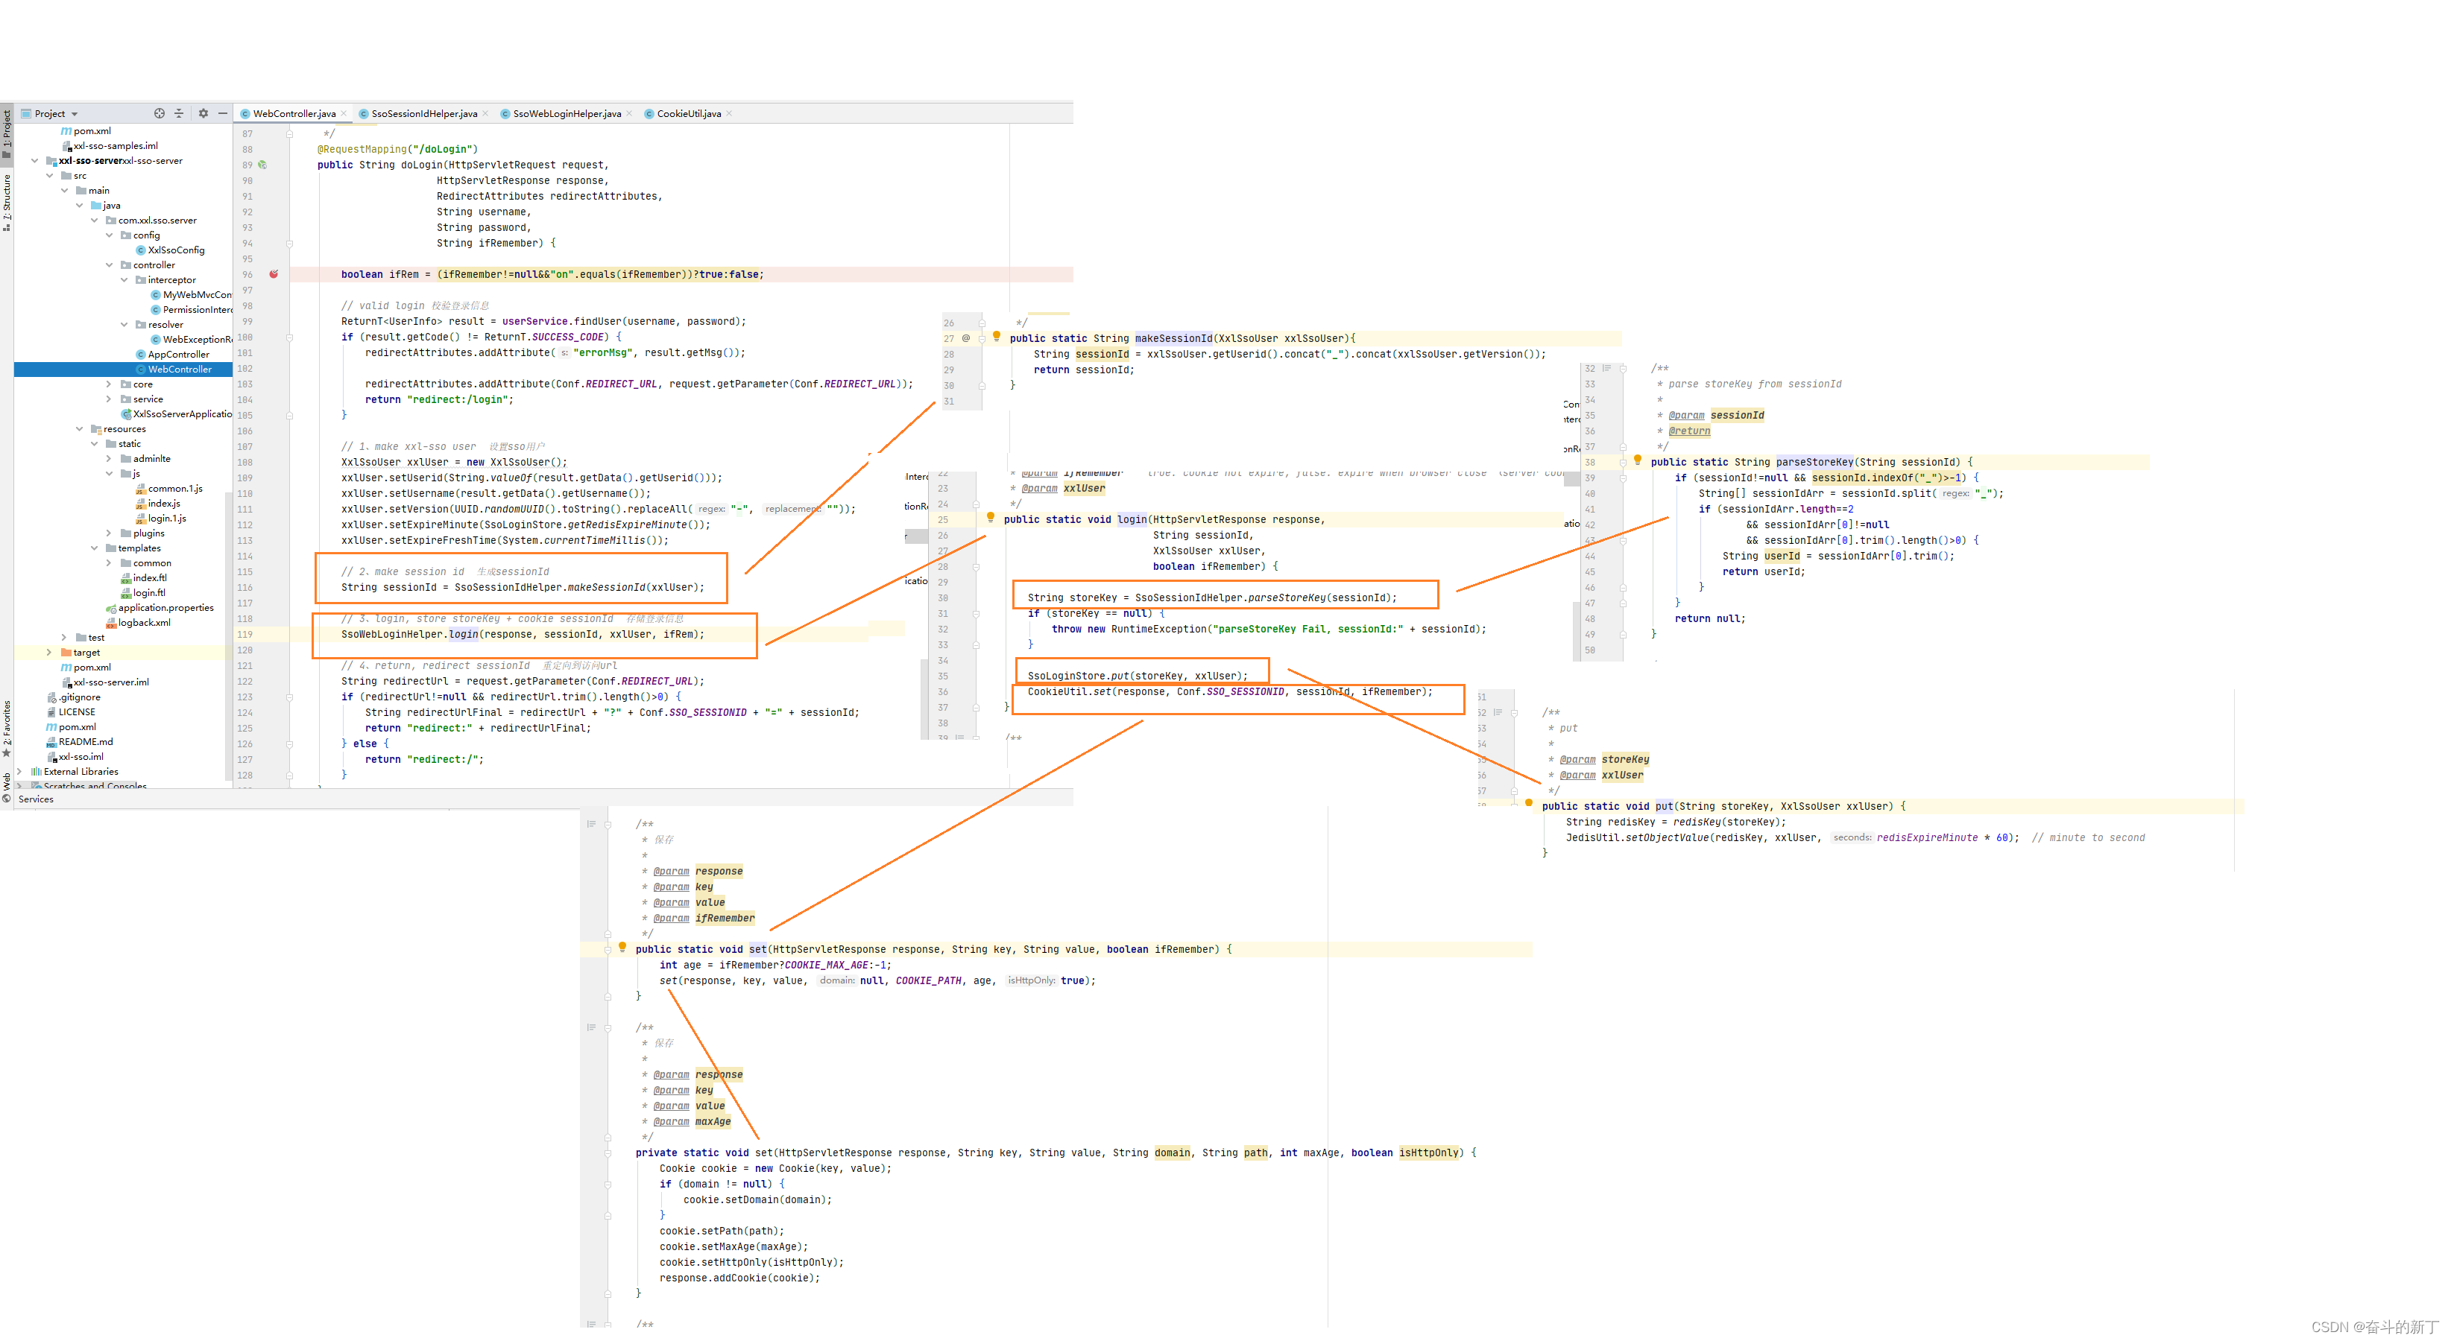Click the breakpoint icon on line 96

tap(274, 274)
